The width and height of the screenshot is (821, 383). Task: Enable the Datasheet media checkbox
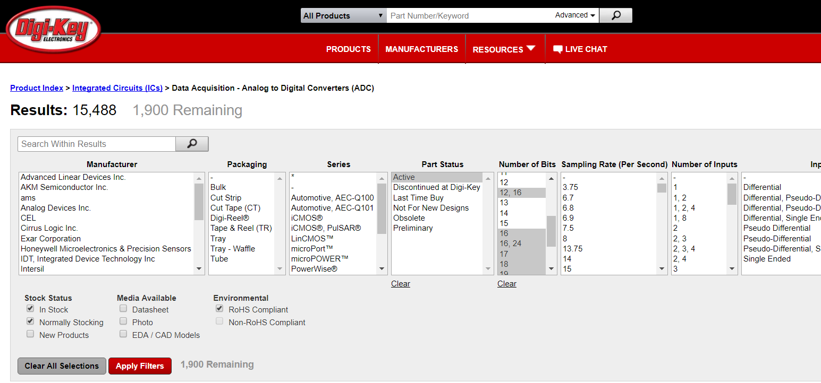(x=123, y=309)
